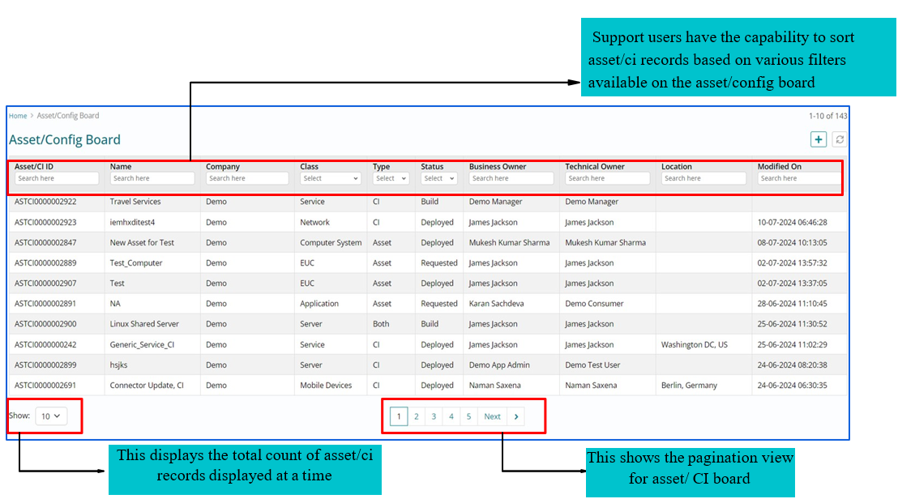Click the refresh board icon

click(x=840, y=139)
